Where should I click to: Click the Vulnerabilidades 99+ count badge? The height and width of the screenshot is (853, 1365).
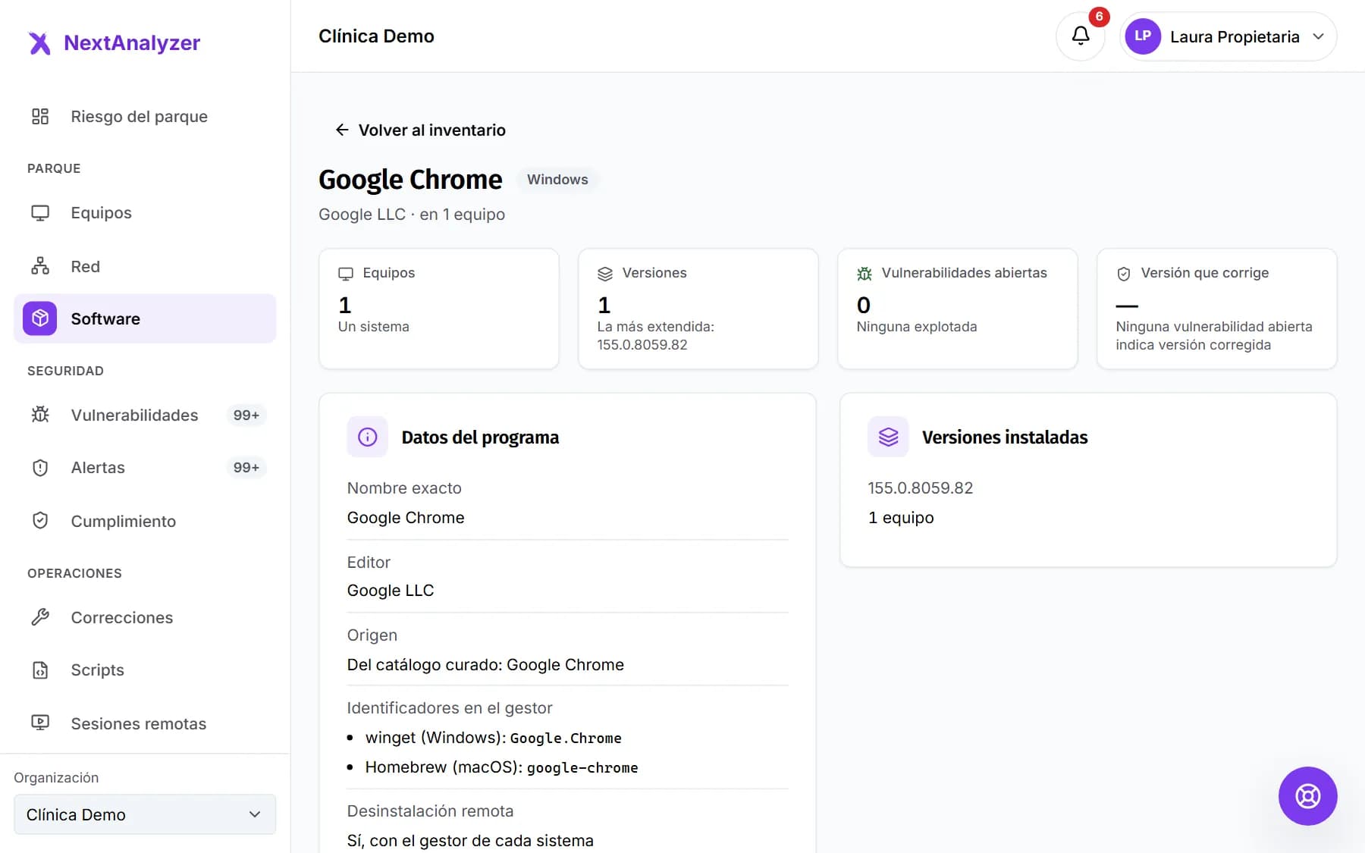pos(246,415)
